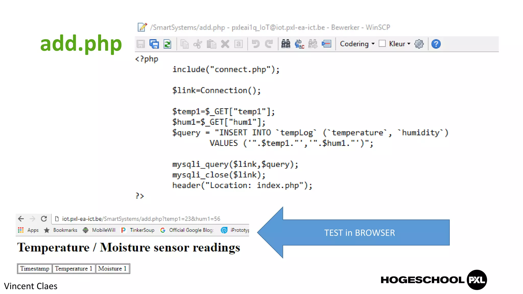Open the blue Help icon

pos(436,44)
